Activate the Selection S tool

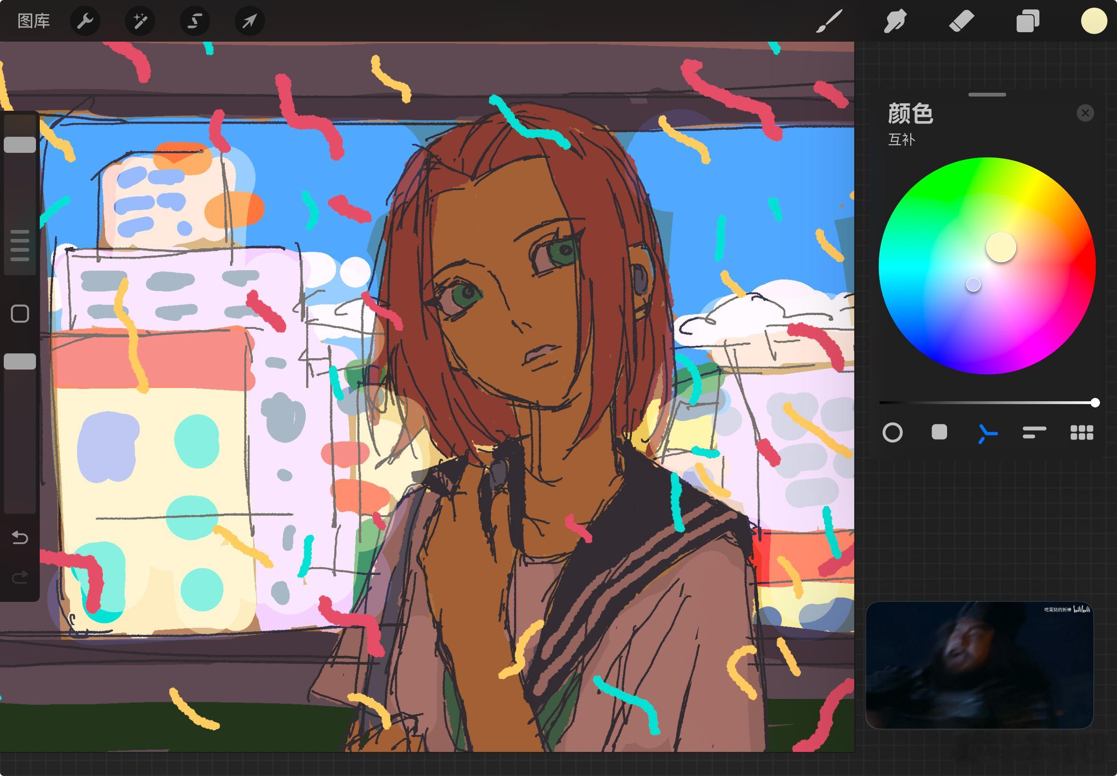195,21
